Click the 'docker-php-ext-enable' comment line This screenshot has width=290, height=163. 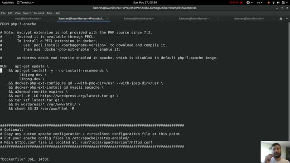(60, 49)
